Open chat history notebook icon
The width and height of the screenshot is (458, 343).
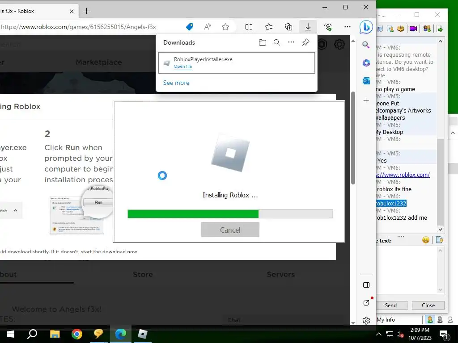coord(380,29)
